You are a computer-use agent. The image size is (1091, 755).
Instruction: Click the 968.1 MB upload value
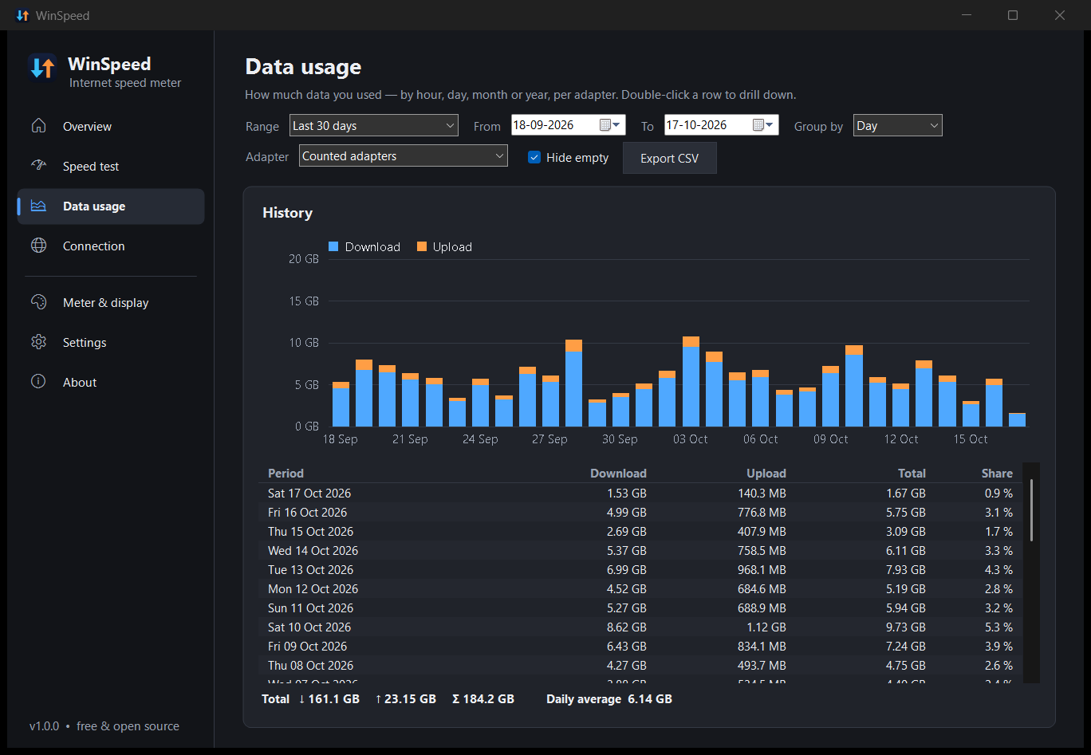click(762, 569)
